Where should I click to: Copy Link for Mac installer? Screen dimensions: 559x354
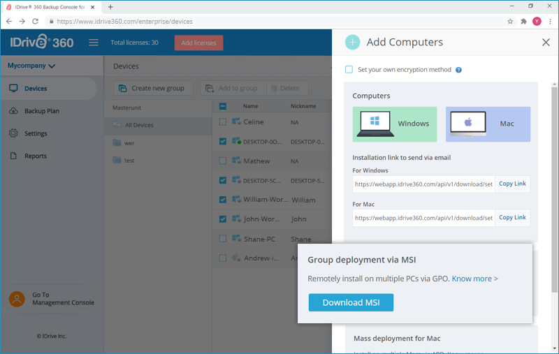click(x=512, y=218)
